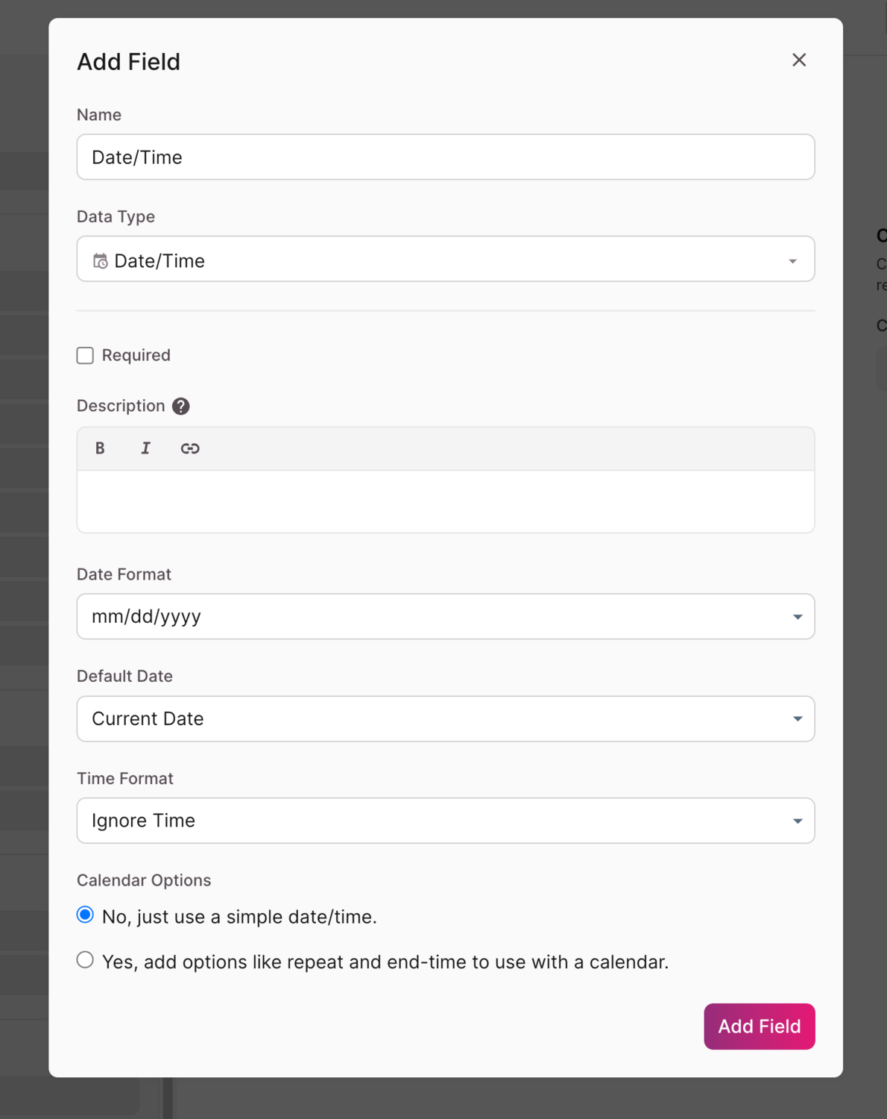
Task: Open the Data Type dropdown
Action: click(x=445, y=260)
